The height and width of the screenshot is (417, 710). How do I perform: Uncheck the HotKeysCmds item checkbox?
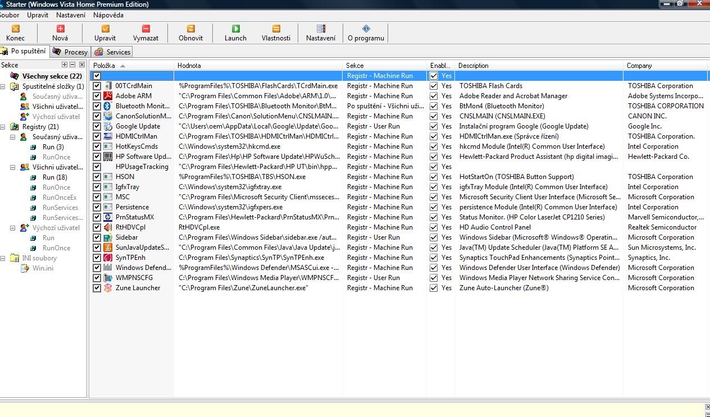[97, 146]
